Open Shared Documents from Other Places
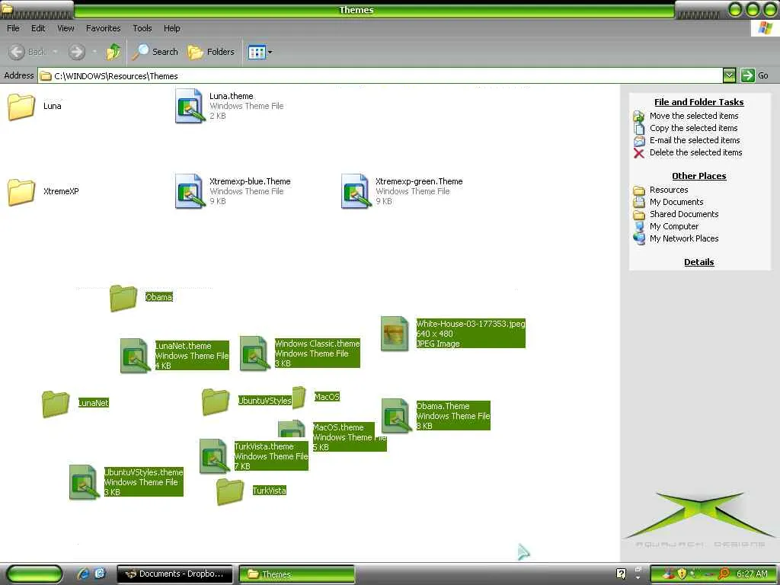Image resolution: width=780 pixels, height=585 pixels. 683,214
